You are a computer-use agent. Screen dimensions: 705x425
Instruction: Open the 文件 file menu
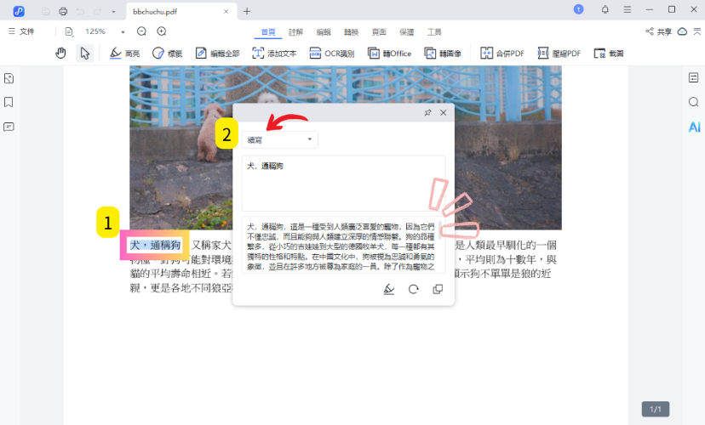(21, 31)
